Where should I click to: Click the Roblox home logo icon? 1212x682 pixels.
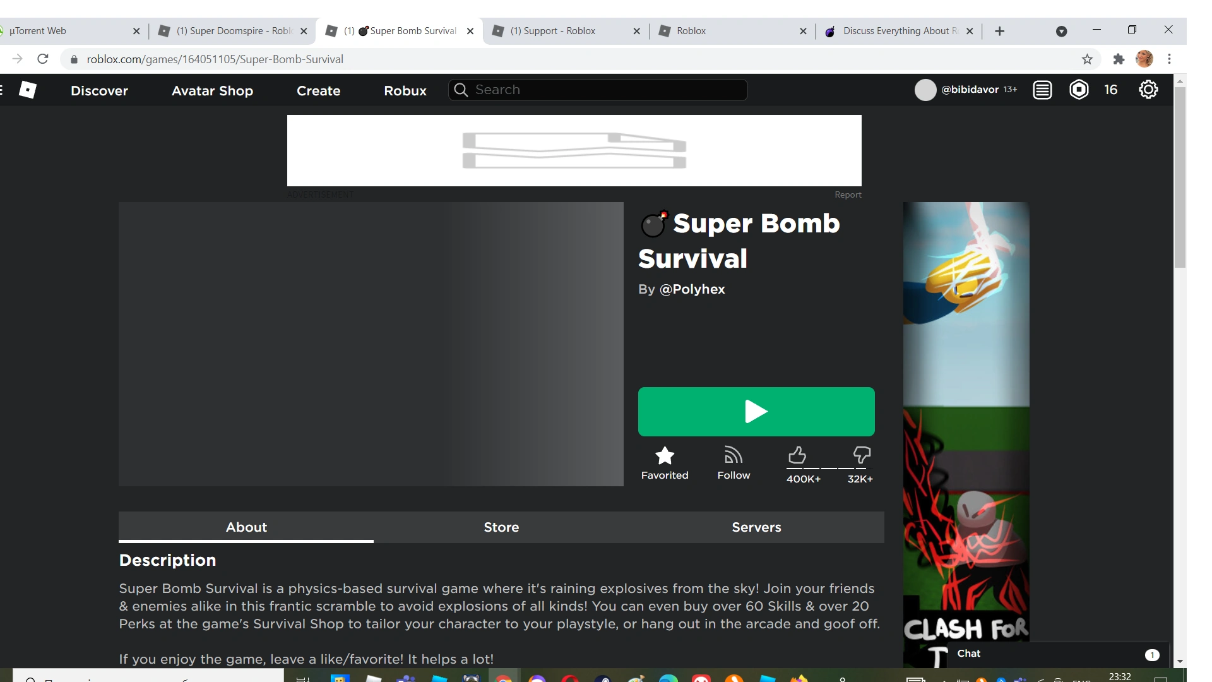click(x=27, y=90)
